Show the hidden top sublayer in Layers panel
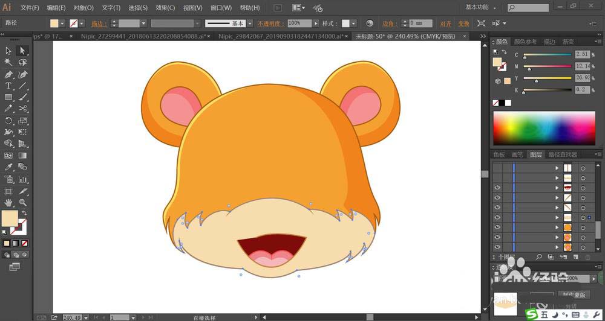 pos(497,168)
